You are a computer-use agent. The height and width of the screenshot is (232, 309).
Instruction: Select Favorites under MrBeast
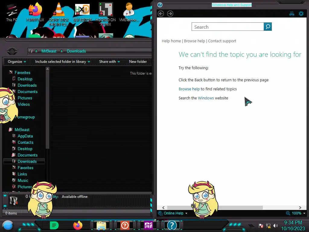(25, 168)
